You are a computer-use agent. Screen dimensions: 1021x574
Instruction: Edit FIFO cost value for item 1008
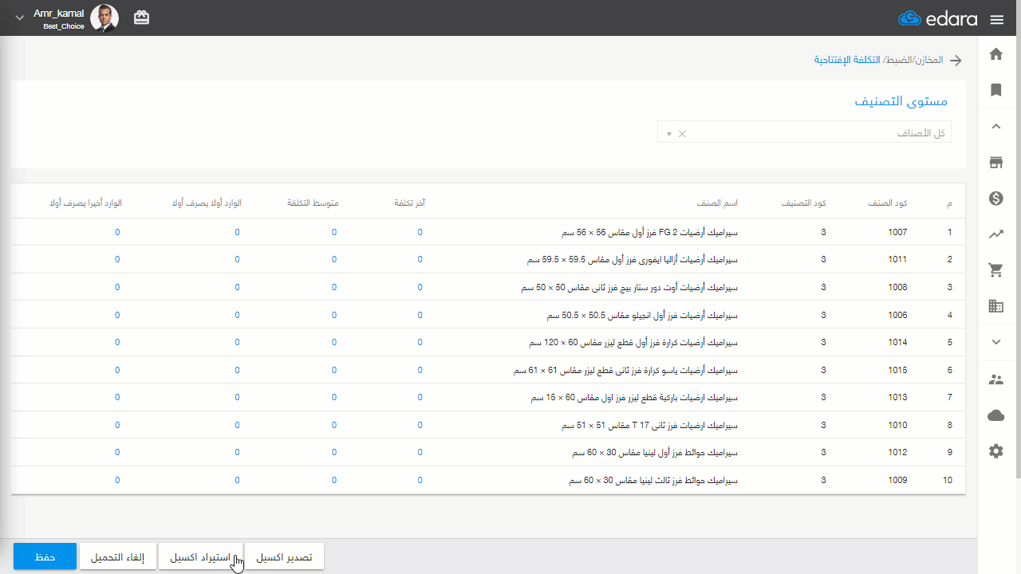click(x=237, y=287)
